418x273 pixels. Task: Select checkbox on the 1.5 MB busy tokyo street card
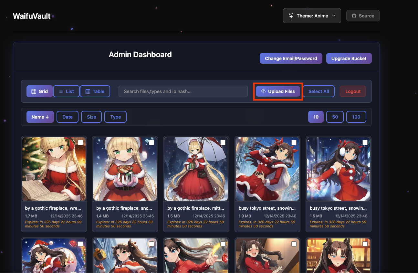click(365, 142)
